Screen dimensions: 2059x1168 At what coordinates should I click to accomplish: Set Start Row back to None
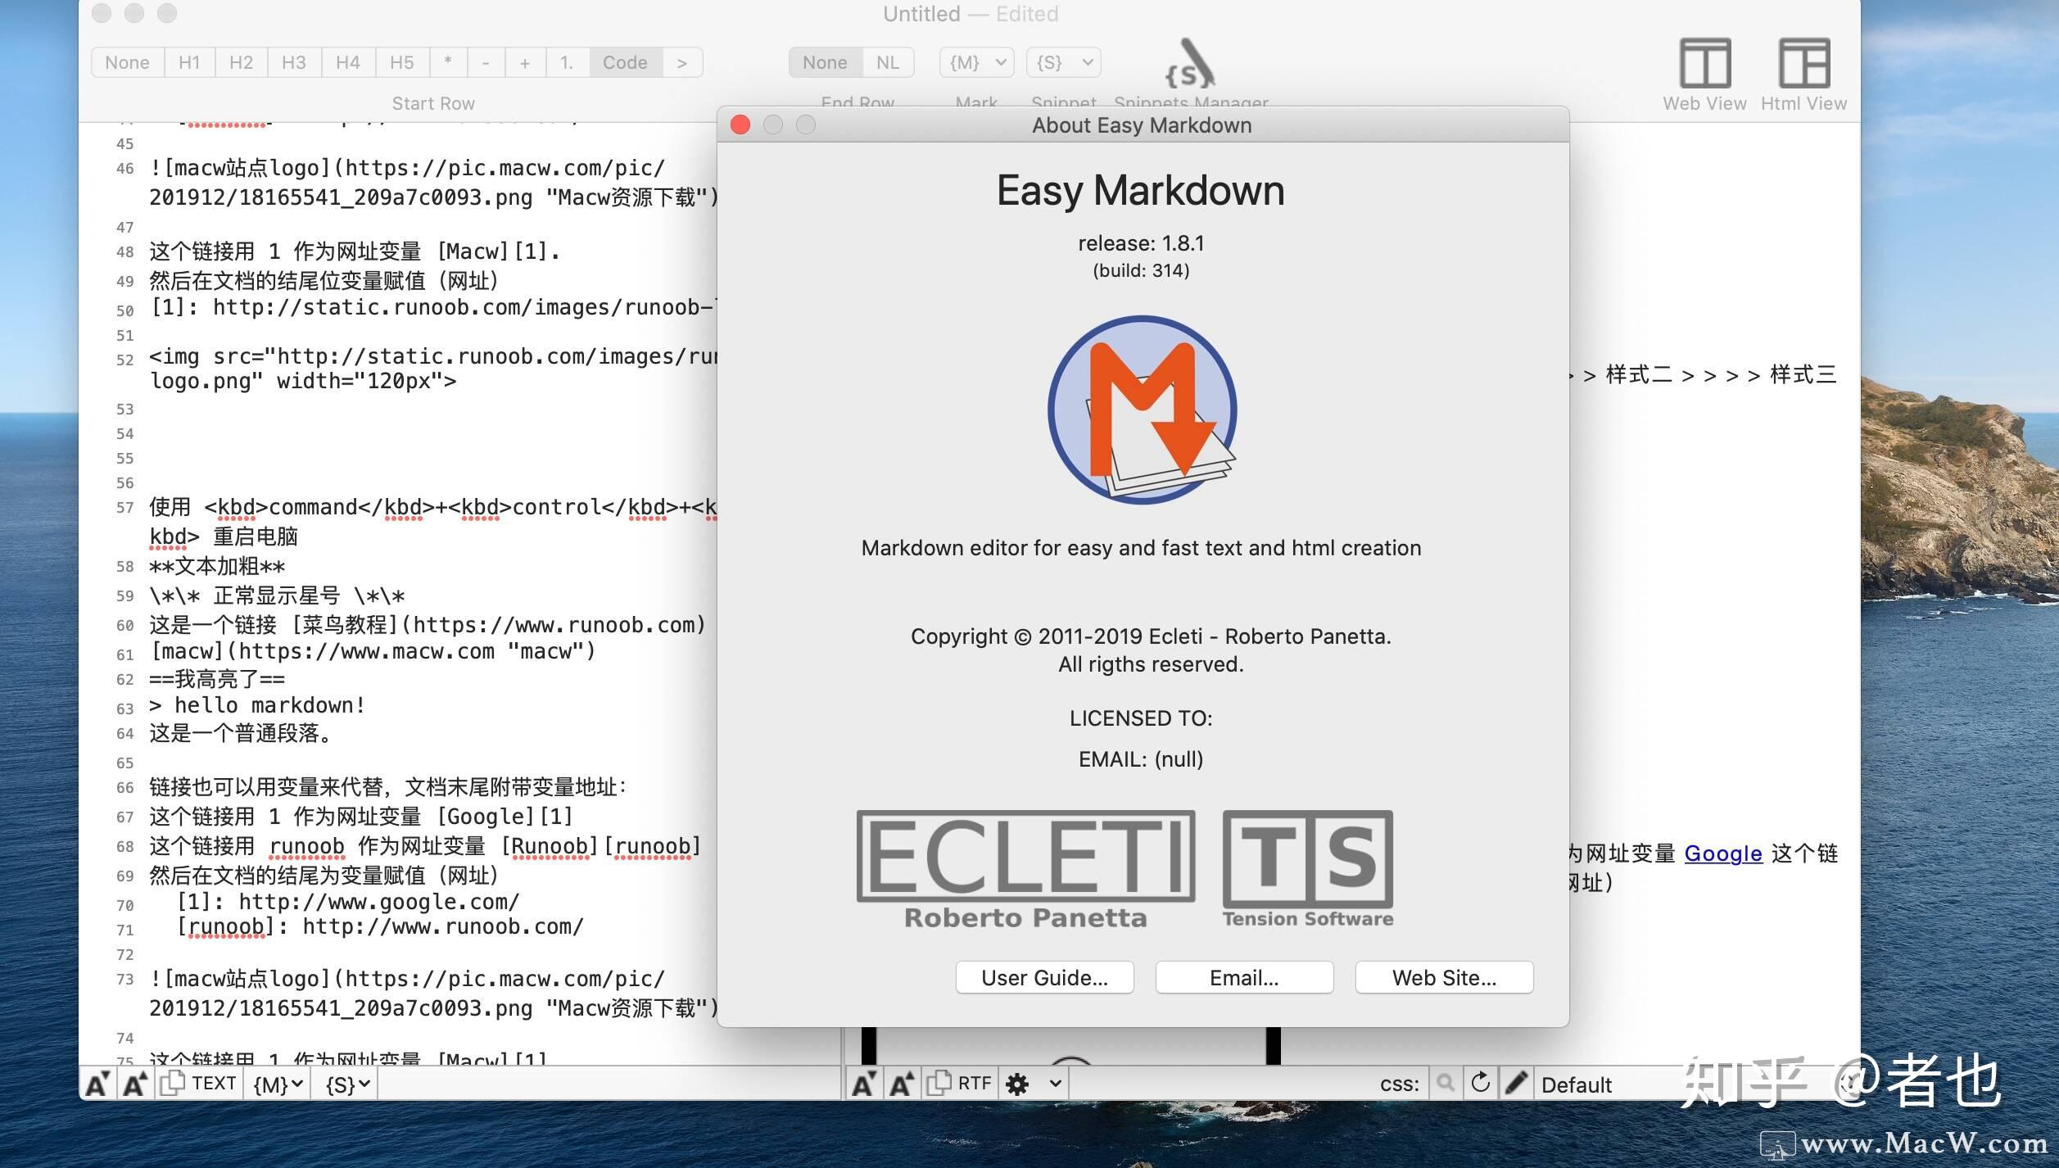click(x=127, y=61)
